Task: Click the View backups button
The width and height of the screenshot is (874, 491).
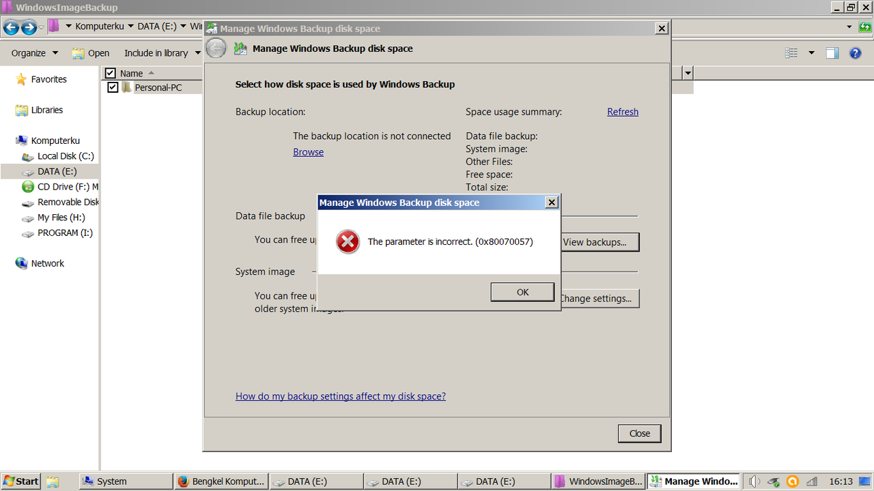Action: pyautogui.click(x=600, y=242)
